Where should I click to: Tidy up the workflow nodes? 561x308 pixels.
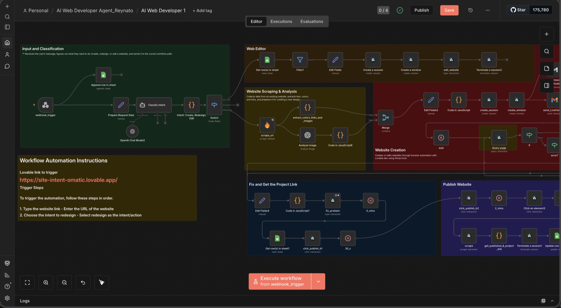pos(102,282)
